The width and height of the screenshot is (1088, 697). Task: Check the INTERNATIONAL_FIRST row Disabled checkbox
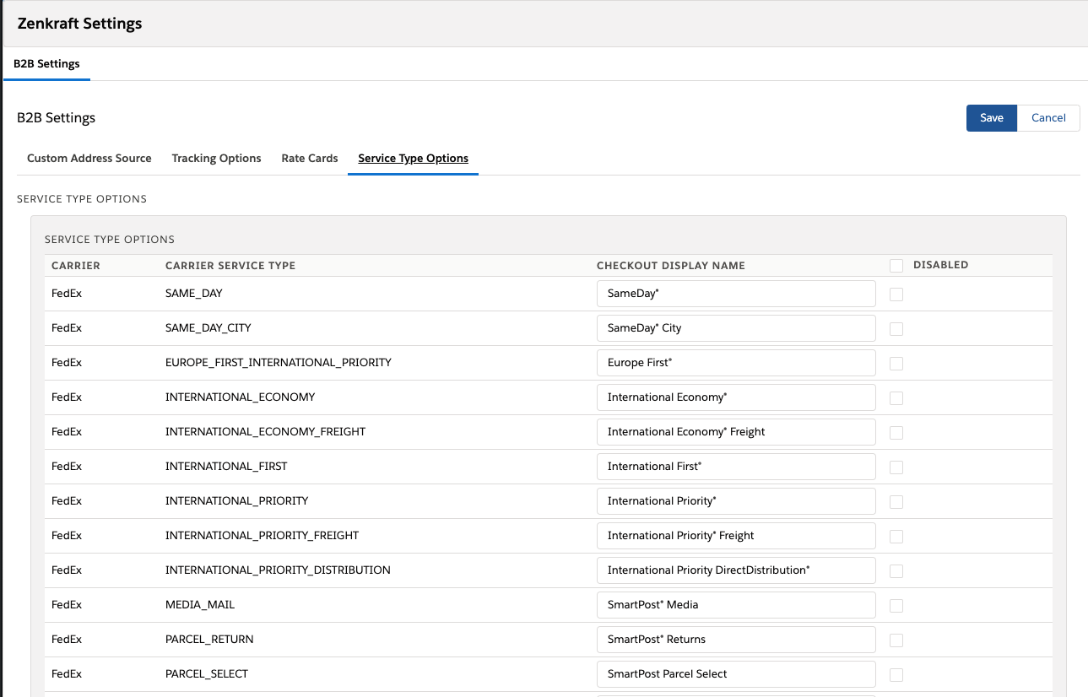pos(896,467)
